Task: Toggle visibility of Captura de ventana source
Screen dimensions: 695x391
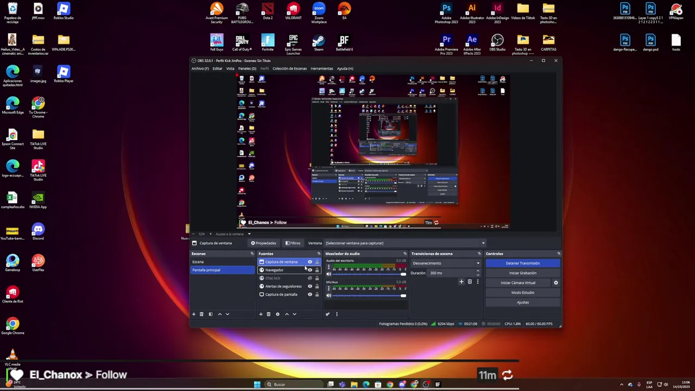Action: point(310,262)
